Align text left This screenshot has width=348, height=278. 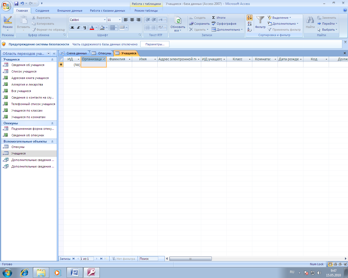tap(126, 20)
